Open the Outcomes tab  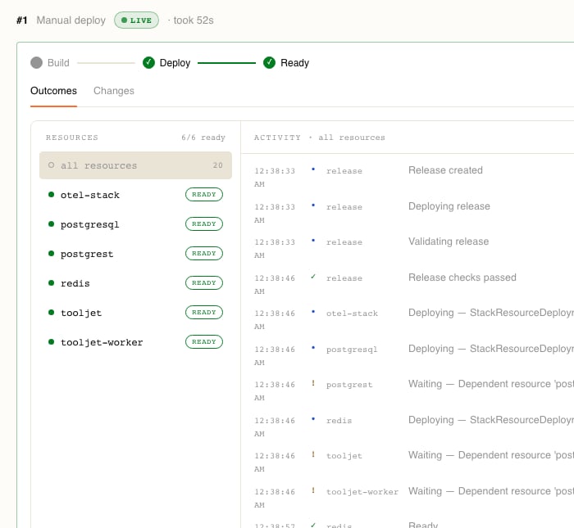53,91
